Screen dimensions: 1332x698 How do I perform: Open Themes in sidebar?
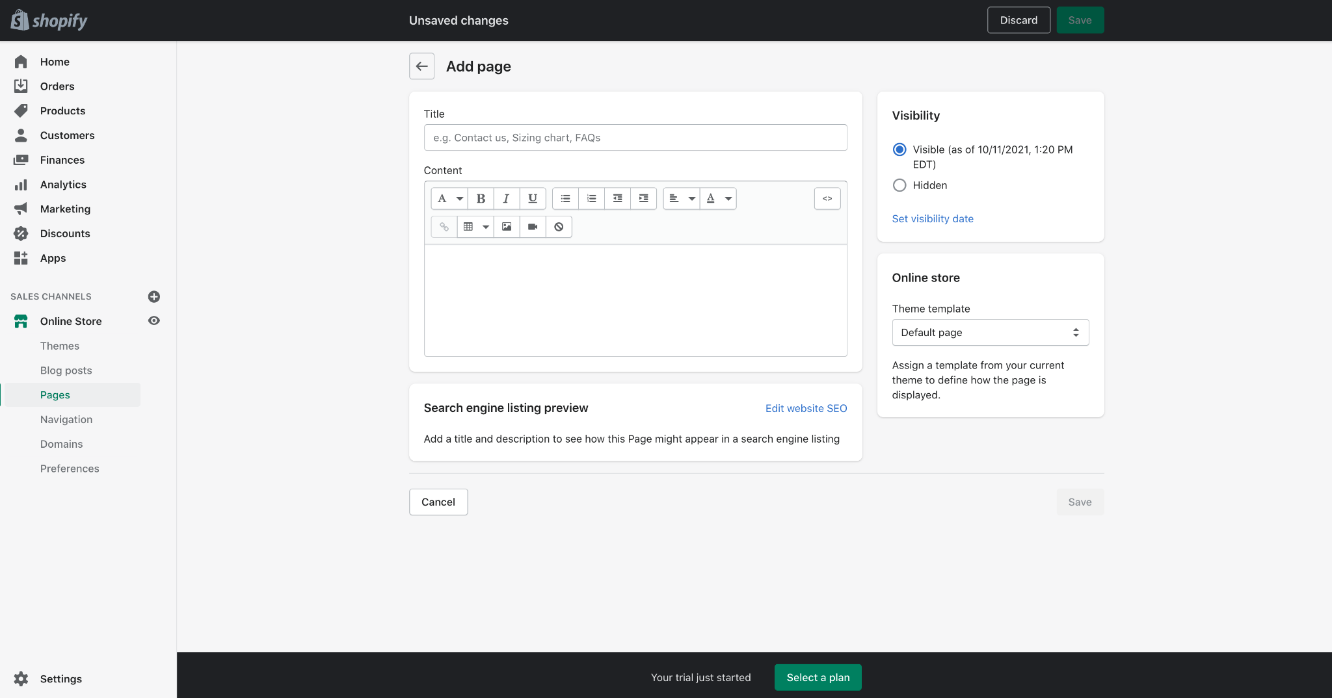point(60,346)
